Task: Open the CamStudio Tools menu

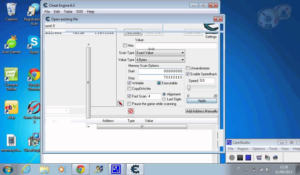Action: pyautogui.click(x=273, y=149)
